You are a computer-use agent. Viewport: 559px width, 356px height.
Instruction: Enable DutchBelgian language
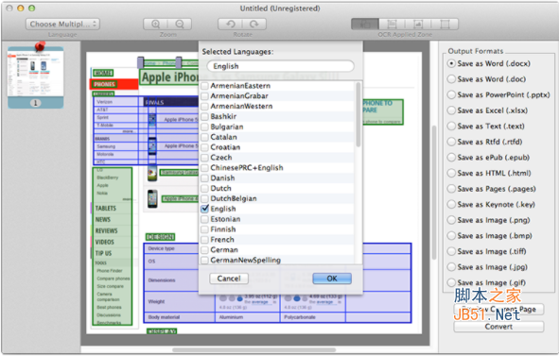coord(204,198)
